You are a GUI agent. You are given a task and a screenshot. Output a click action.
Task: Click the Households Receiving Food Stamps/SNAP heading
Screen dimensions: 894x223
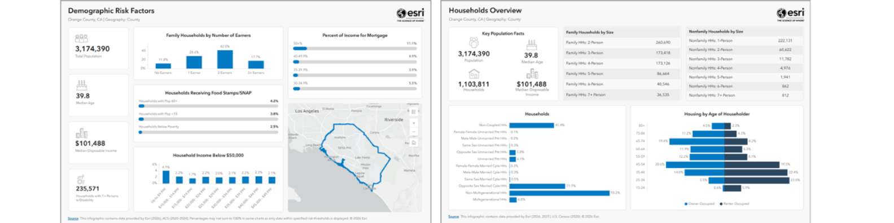point(208,93)
